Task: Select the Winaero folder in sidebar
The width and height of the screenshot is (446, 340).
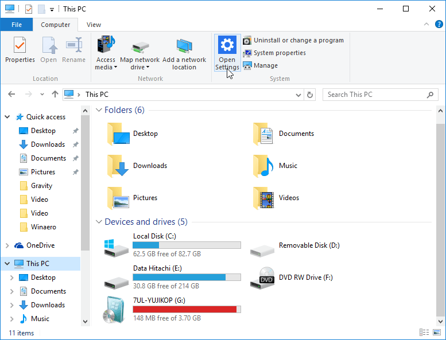Action: (x=43, y=227)
